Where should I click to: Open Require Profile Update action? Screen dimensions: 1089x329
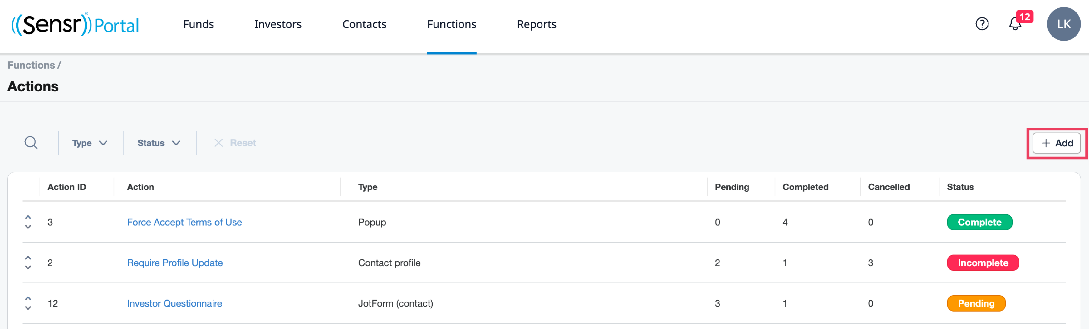175,263
